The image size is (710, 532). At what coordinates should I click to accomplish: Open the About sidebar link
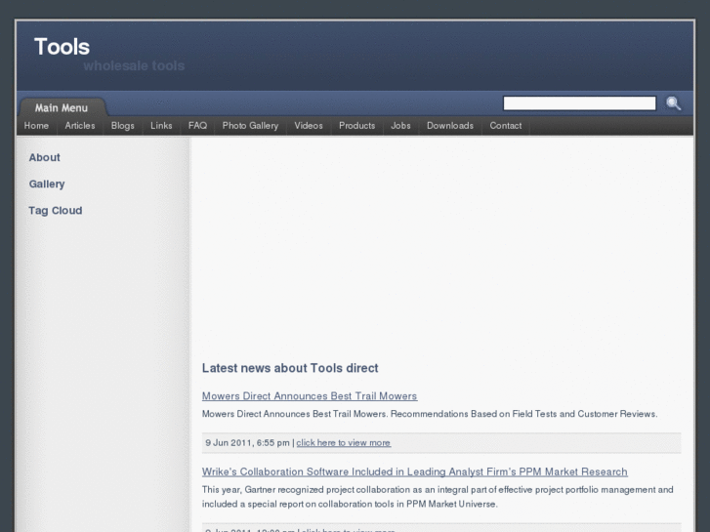44,157
